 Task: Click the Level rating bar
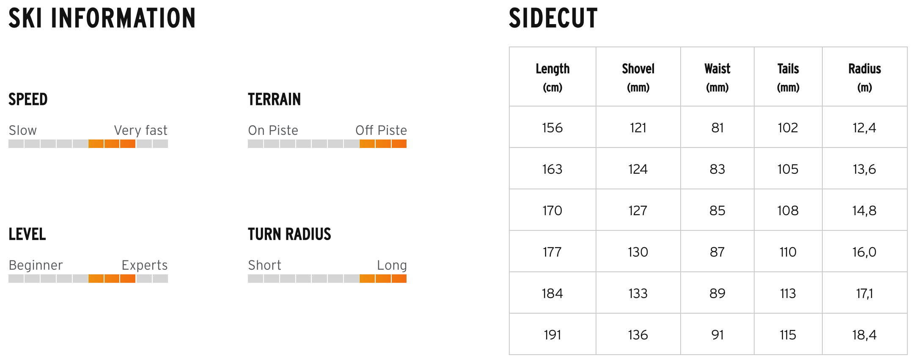tap(88, 279)
